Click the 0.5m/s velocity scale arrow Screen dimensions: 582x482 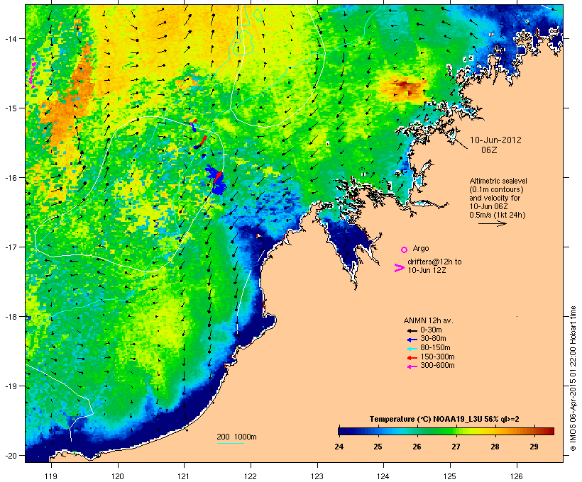492,223
